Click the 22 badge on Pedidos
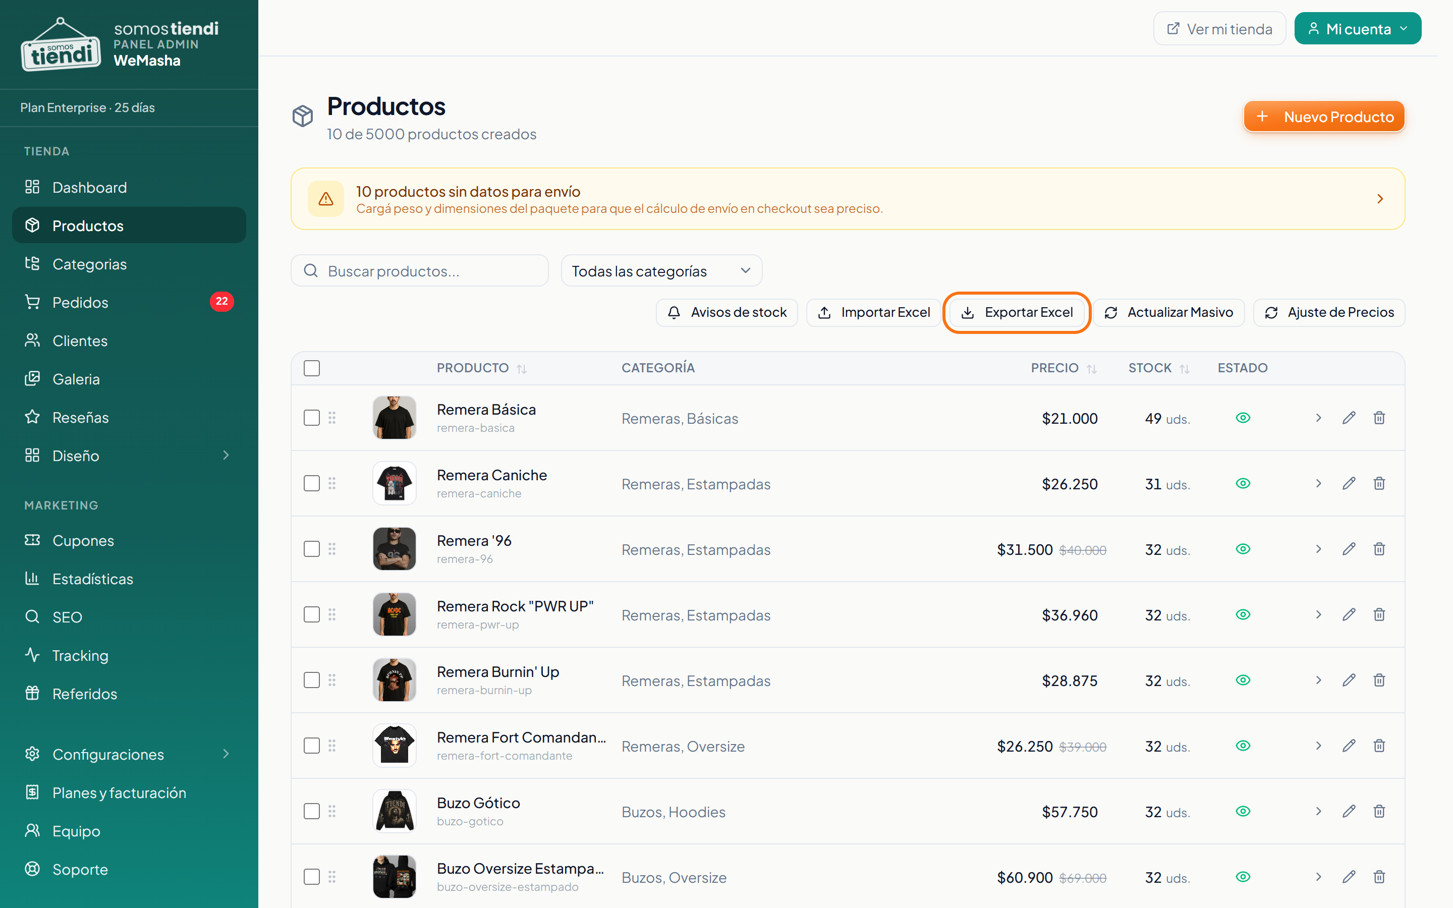The image size is (1453, 908). (221, 302)
